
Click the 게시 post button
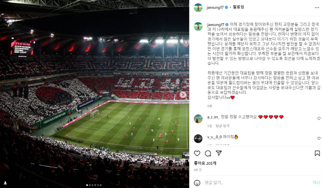click(x=316, y=182)
